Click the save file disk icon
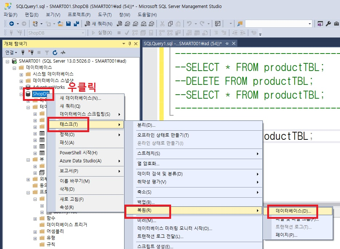Viewport: 340px width, 249px height. (x=68, y=24)
